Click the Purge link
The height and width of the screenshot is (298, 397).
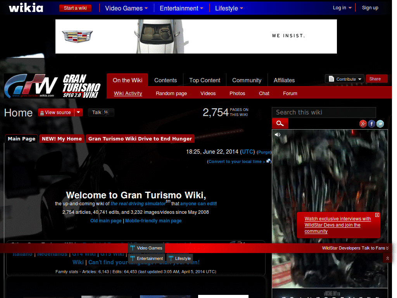point(264,152)
